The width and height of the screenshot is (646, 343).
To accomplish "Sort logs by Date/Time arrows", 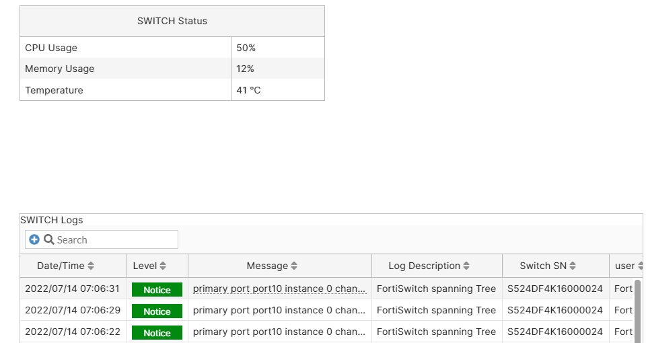I will coord(91,266).
